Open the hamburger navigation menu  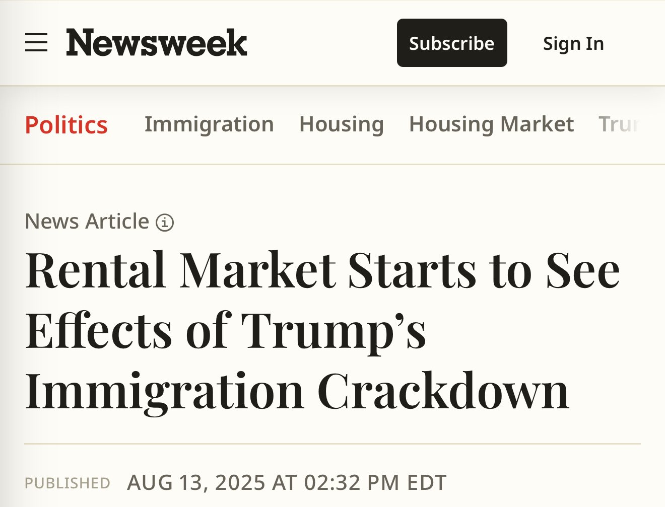tap(36, 43)
